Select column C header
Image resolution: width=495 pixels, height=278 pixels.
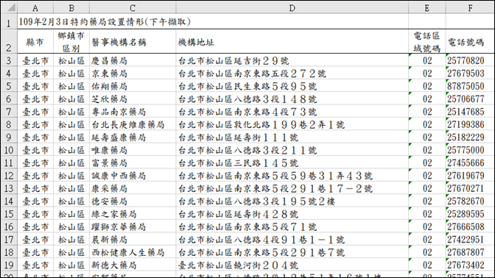[x=133, y=7]
